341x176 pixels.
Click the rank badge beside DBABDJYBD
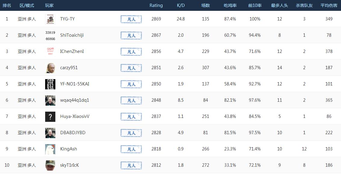coord(131,133)
